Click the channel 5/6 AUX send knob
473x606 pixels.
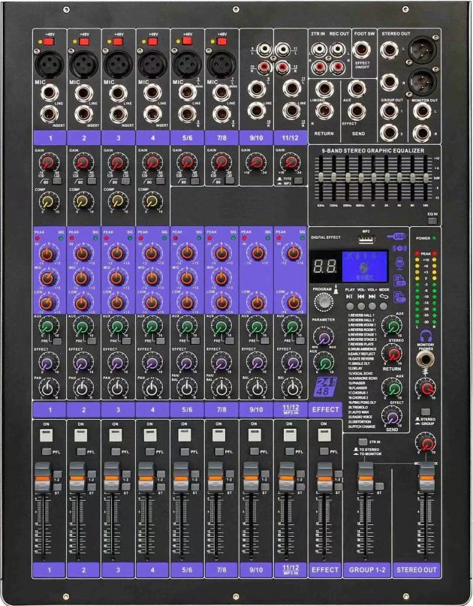pyautogui.click(x=186, y=327)
